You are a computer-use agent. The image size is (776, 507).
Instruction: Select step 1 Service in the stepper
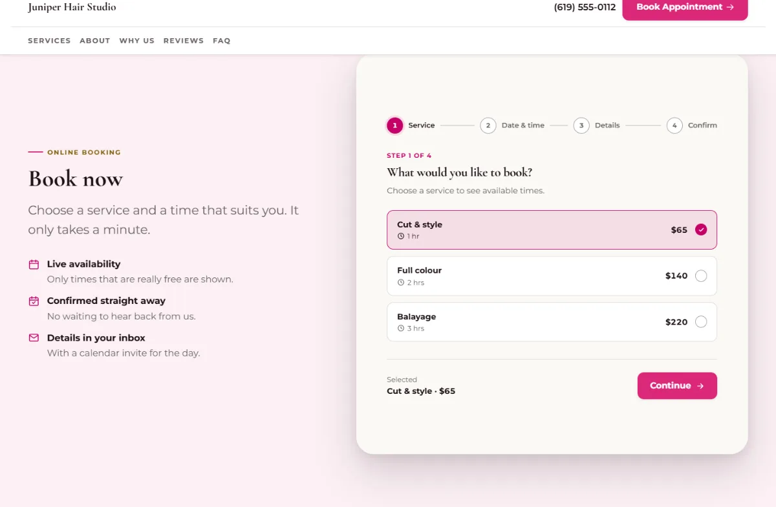411,125
